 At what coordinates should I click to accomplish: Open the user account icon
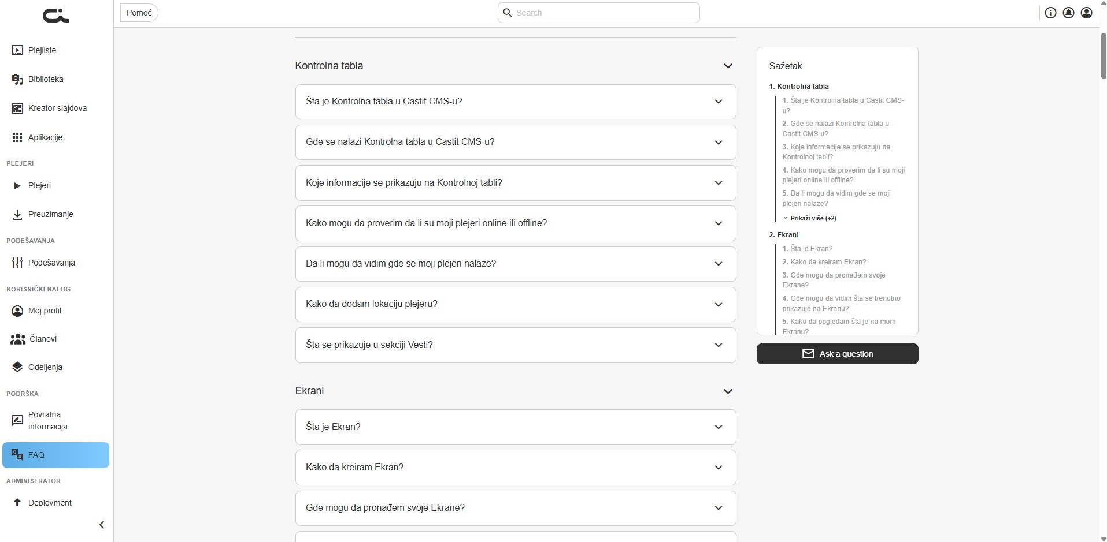pos(1086,13)
